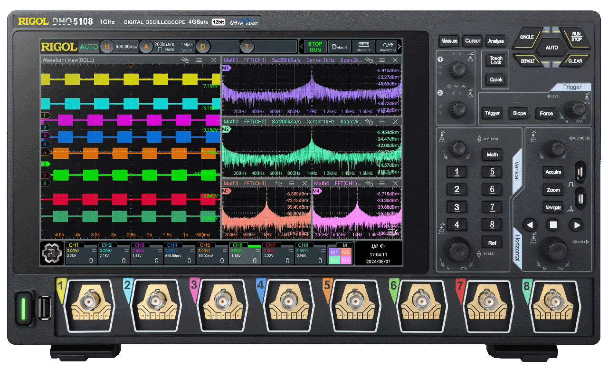Open the RIGOL gear menu bottom-left
The width and height of the screenshot is (608, 369).
point(51,252)
